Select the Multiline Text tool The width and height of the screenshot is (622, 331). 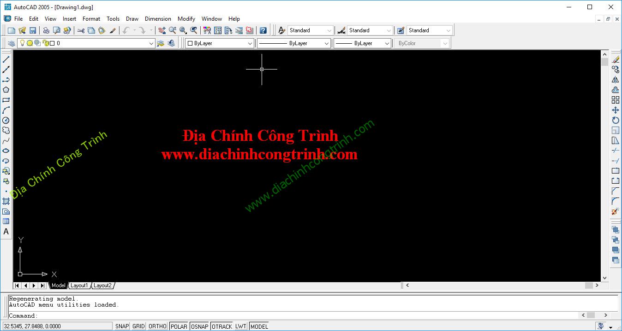tap(6, 232)
